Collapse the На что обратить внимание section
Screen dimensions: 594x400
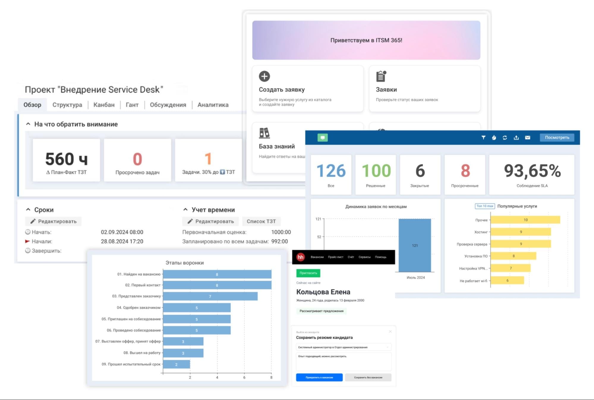click(28, 124)
